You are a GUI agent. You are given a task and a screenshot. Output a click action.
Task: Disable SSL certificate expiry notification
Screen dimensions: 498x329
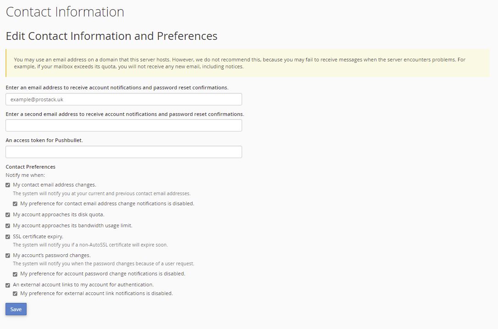[8, 237]
